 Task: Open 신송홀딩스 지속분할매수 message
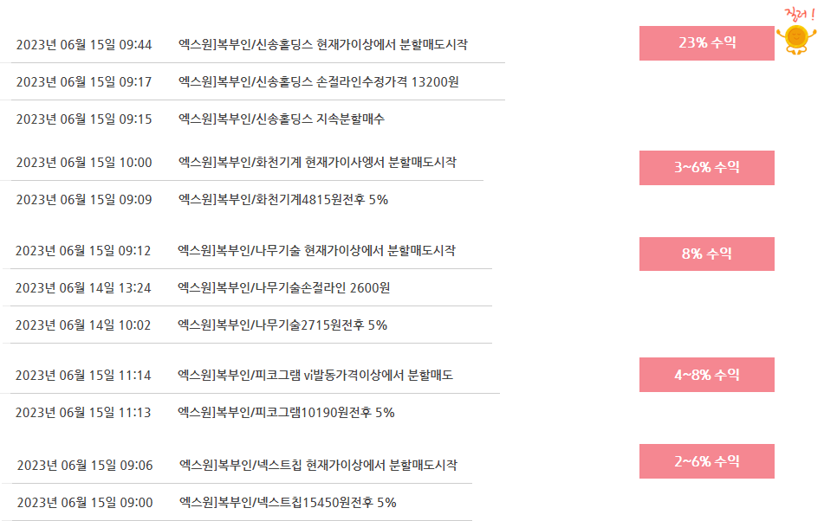click(x=281, y=119)
